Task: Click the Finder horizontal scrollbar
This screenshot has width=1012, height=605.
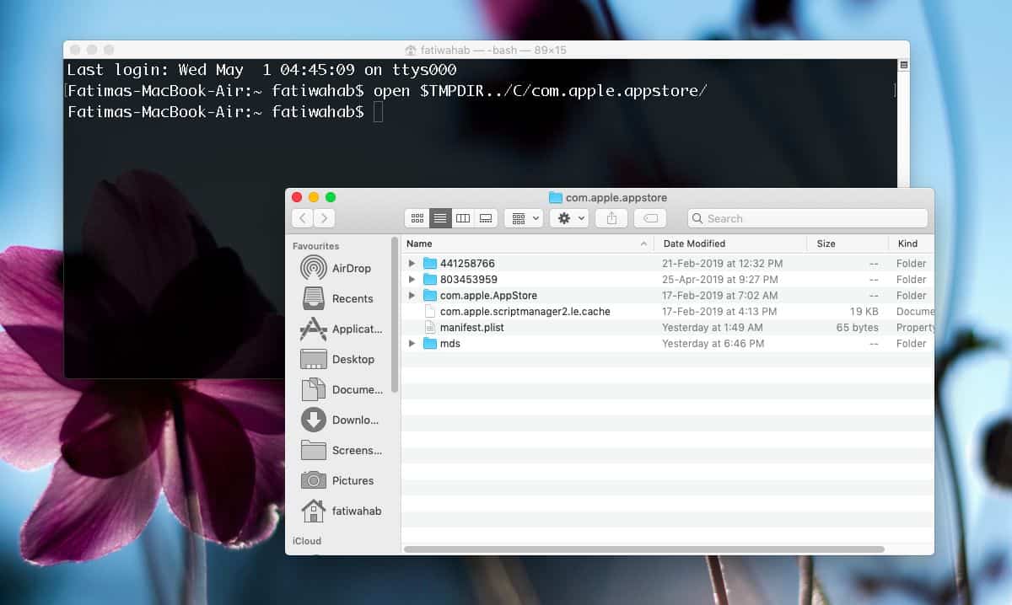Action: coord(644,549)
